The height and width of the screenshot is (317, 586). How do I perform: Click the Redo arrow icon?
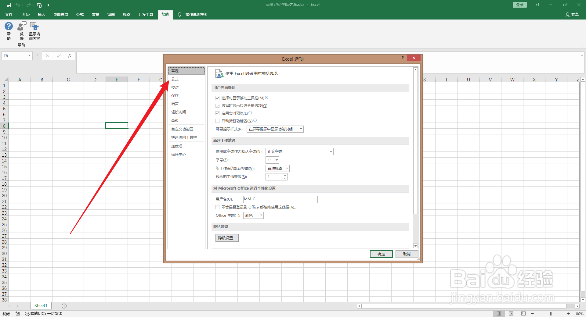click(28, 5)
